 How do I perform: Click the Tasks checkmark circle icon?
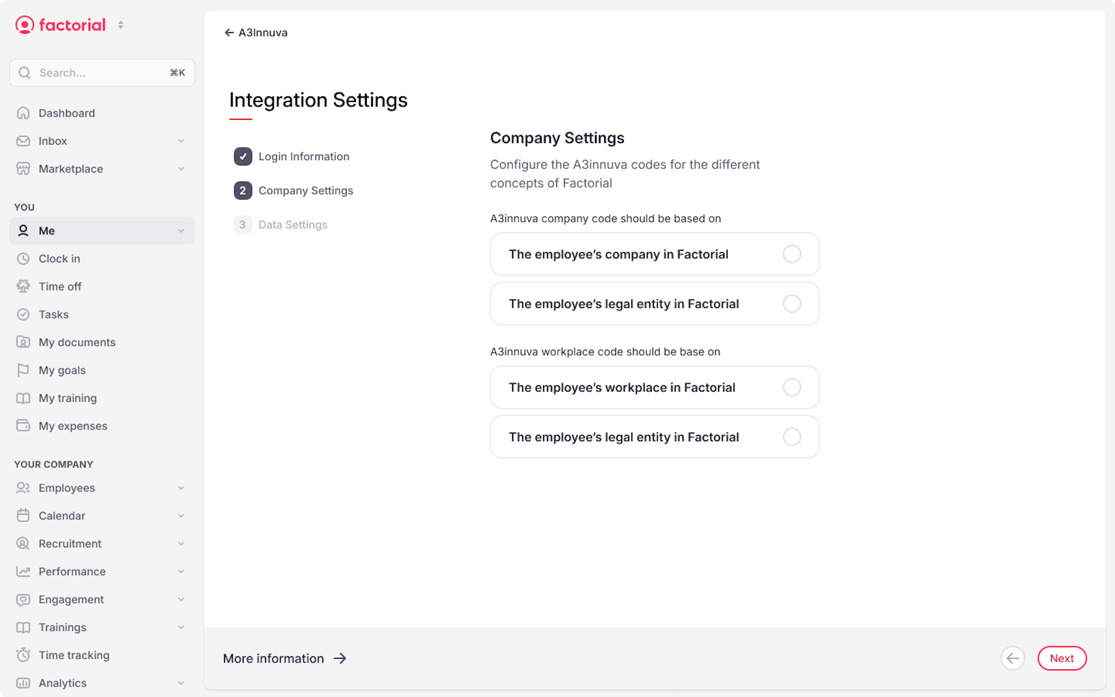[23, 315]
